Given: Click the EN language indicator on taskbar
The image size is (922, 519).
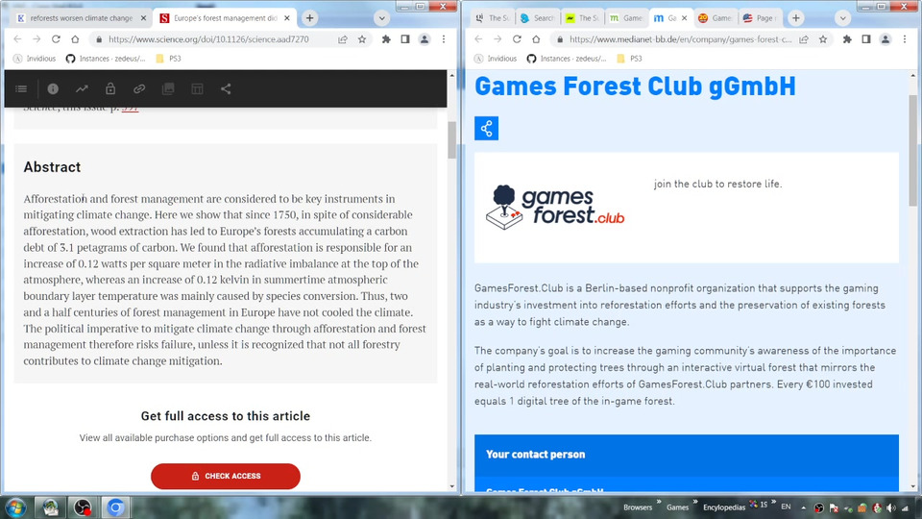Looking at the screenshot, I should click(x=786, y=507).
